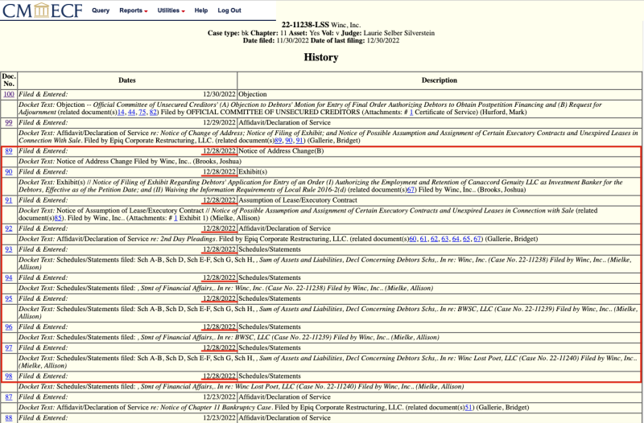Open document number 88 link
644x423 pixels.
pyautogui.click(x=9, y=417)
